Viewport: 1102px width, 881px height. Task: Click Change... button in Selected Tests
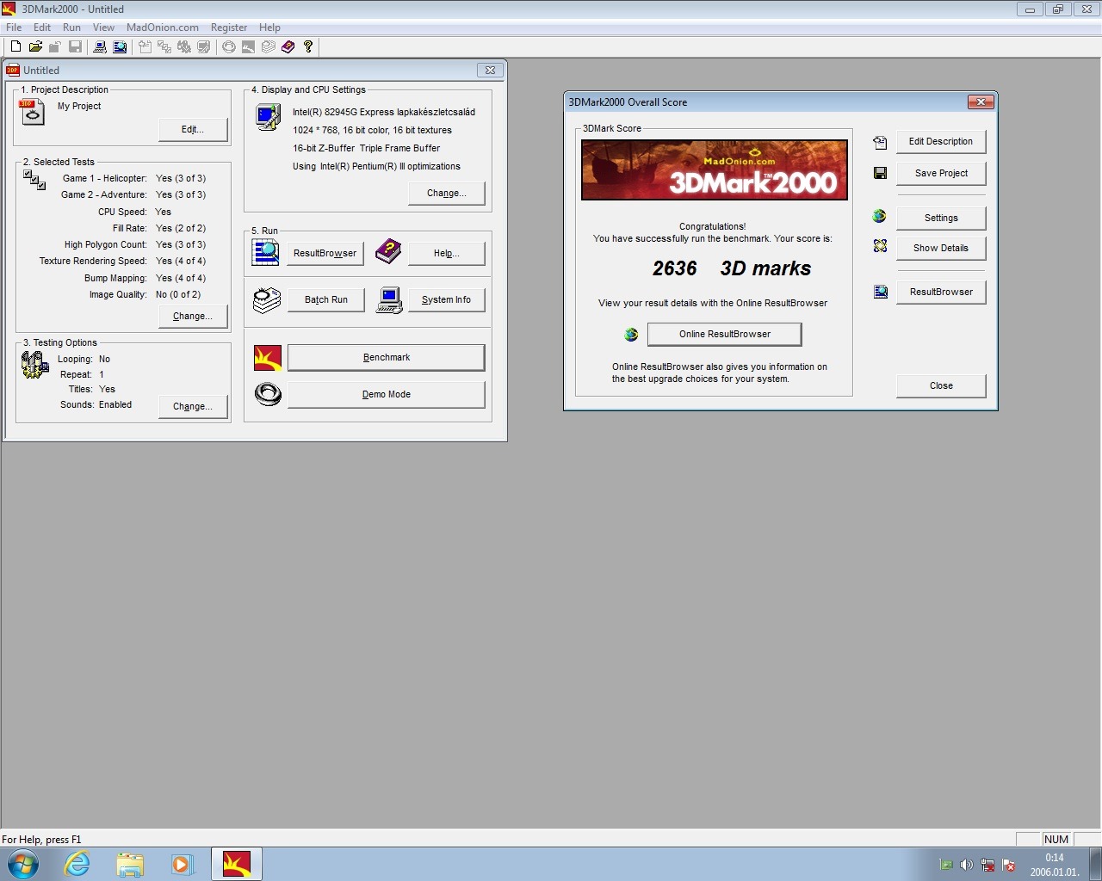click(193, 317)
